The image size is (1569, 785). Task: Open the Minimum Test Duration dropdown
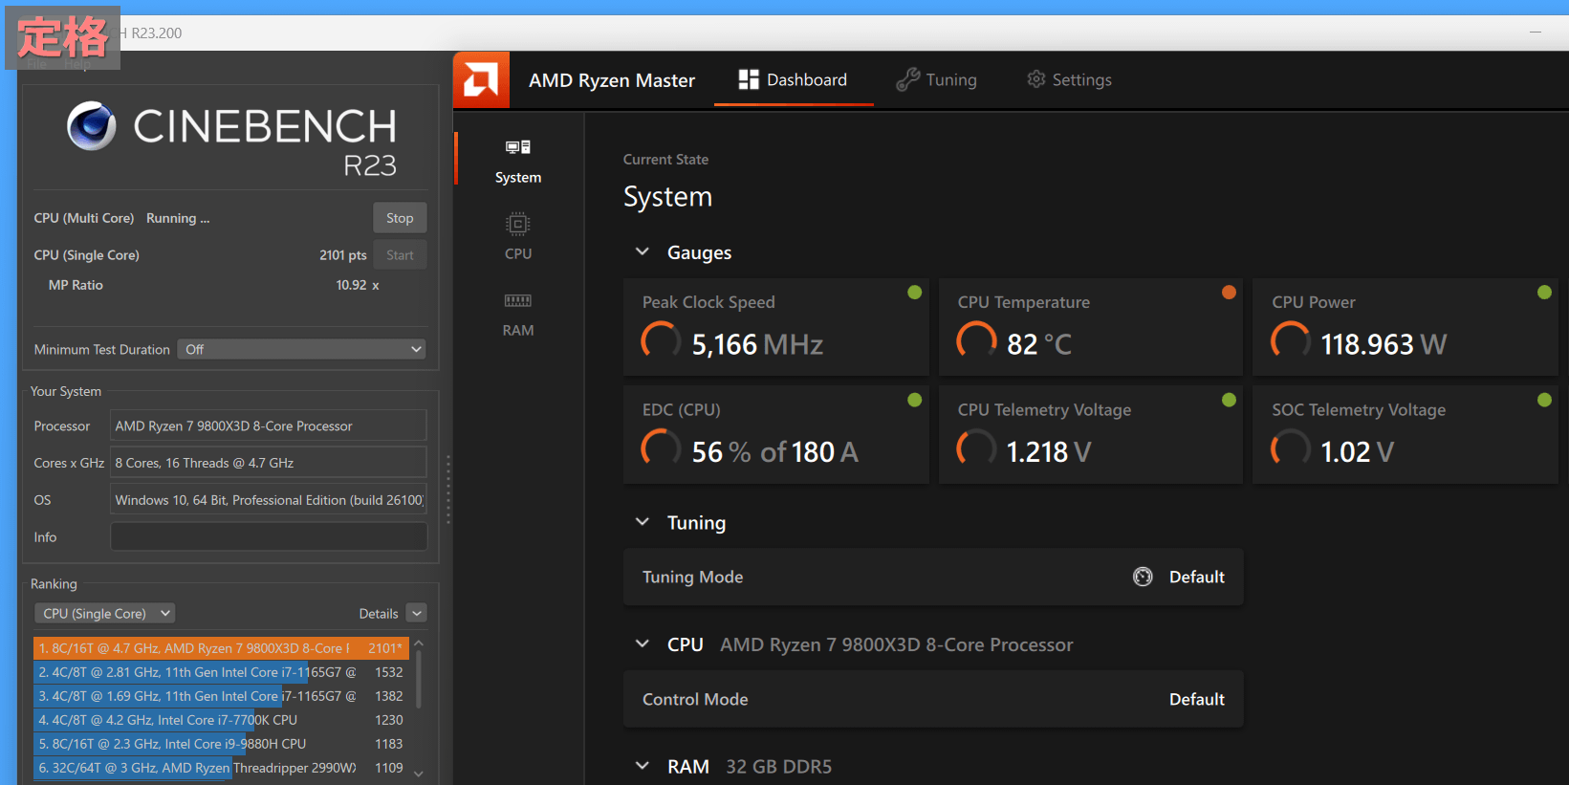[x=301, y=349]
